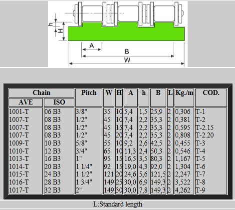
Task: Click the chain roller diagram image
Action: 118,34
